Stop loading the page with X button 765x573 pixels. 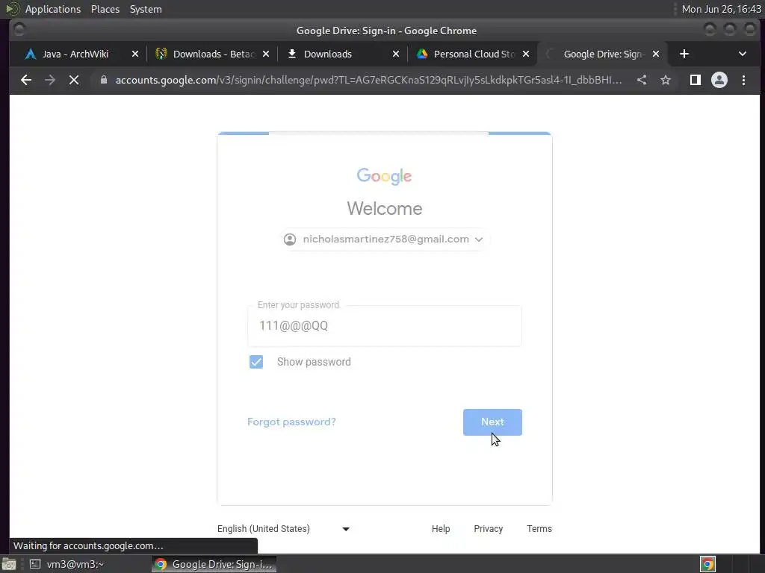point(74,80)
